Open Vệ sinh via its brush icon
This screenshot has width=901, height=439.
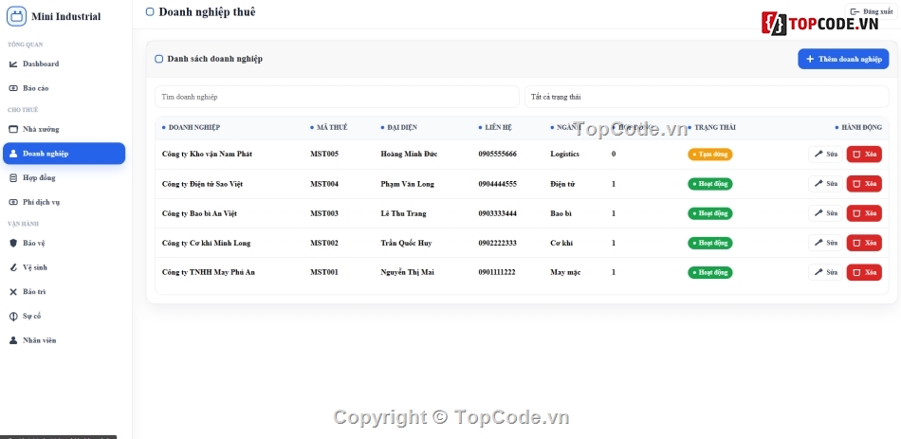point(13,267)
